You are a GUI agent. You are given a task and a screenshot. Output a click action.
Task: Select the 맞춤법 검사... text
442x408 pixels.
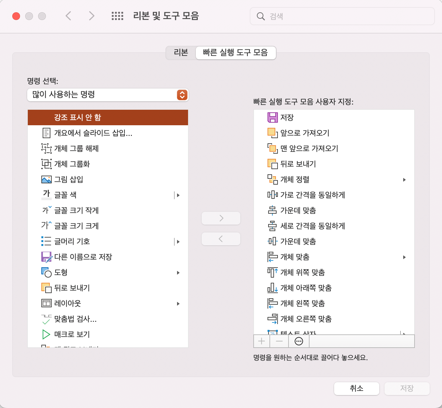point(75,319)
